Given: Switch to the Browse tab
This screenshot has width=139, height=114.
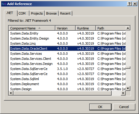Looking at the screenshot, I should click(51, 13).
